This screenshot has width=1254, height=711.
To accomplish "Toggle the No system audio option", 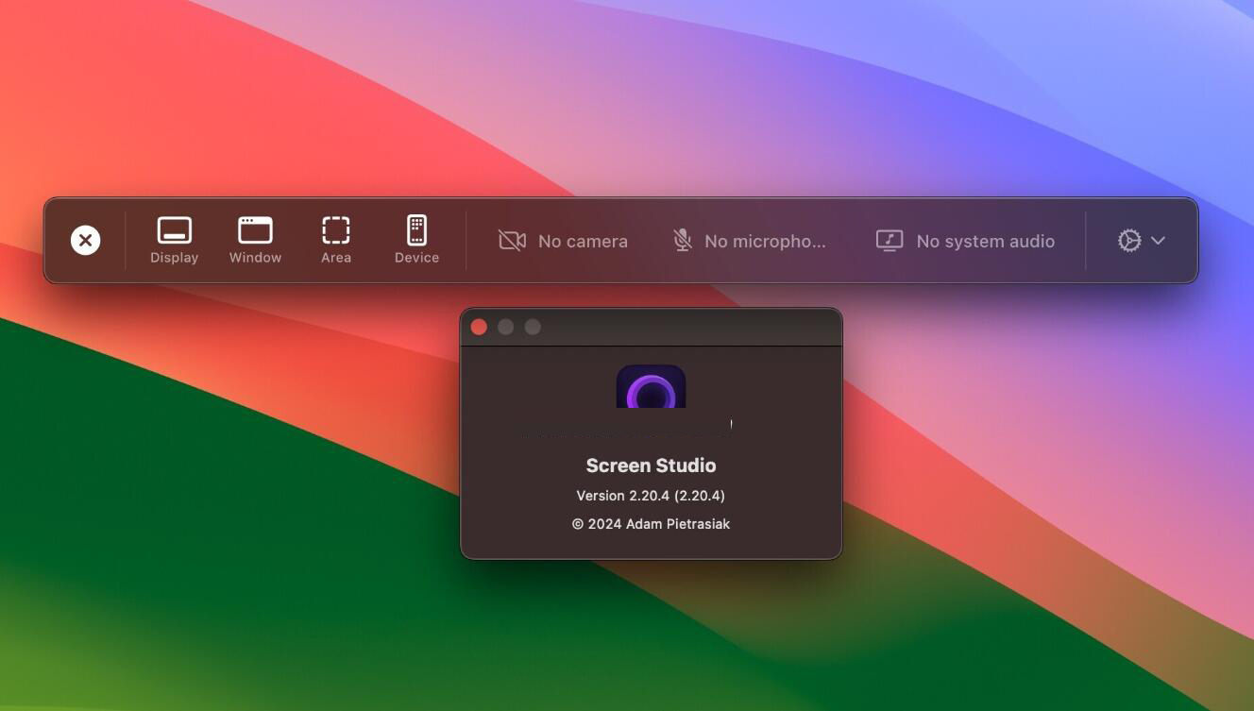I will click(x=965, y=241).
